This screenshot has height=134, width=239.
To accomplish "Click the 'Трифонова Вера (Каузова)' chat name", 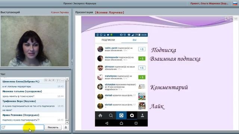I will [19, 101].
